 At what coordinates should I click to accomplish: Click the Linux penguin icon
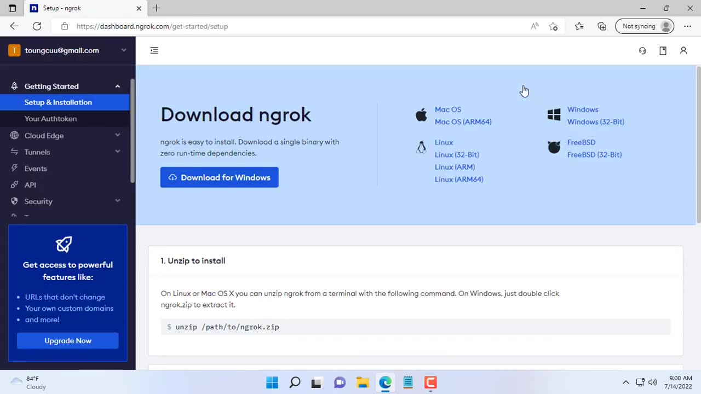(421, 148)
